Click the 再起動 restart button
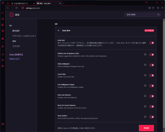 pos(146,128)
